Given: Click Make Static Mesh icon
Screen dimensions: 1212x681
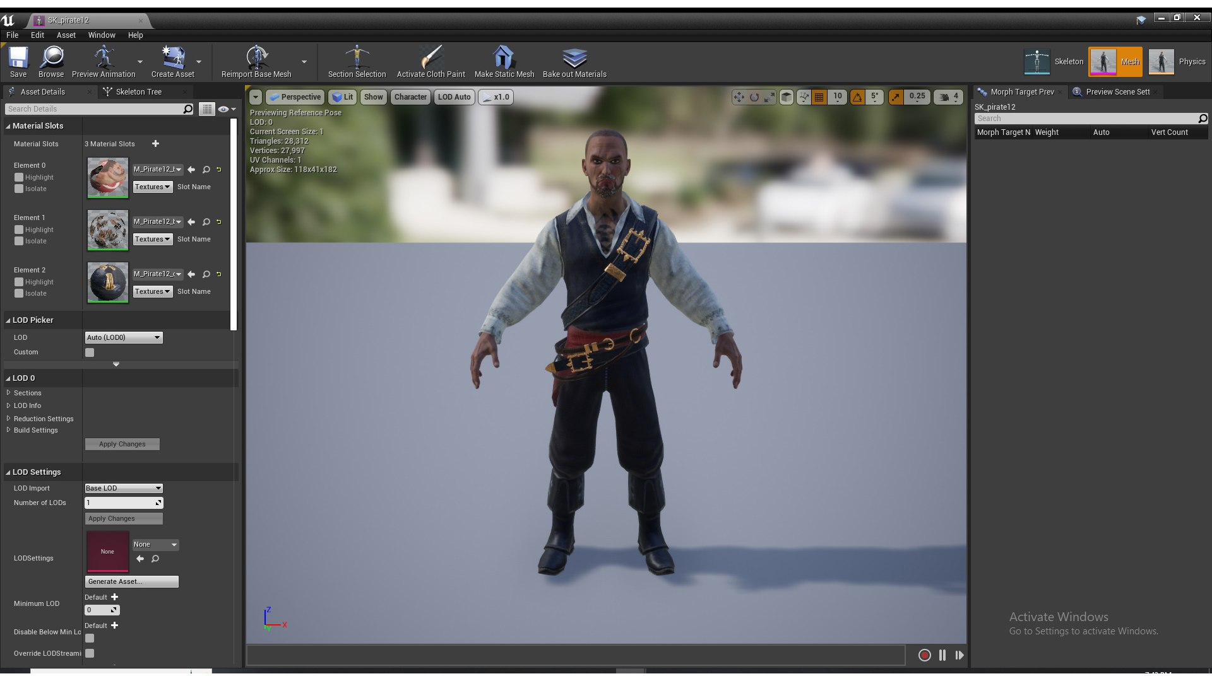Looking at the screenshot, I should [504, 61].
